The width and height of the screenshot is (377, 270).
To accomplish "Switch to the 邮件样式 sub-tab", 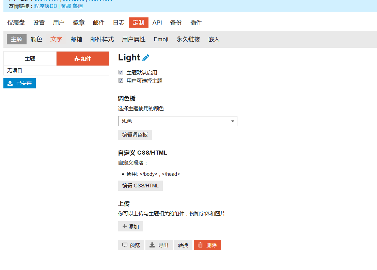I will point(102,39).
